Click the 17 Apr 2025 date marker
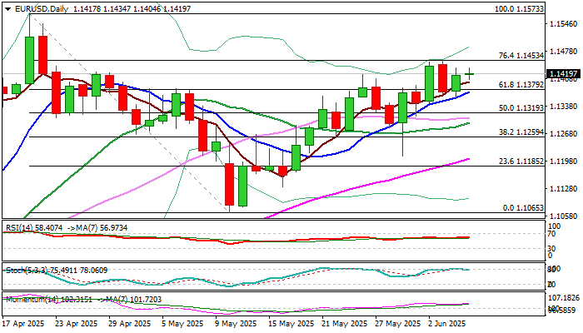This screenshot has width=583, height=333. click(23, 324)
